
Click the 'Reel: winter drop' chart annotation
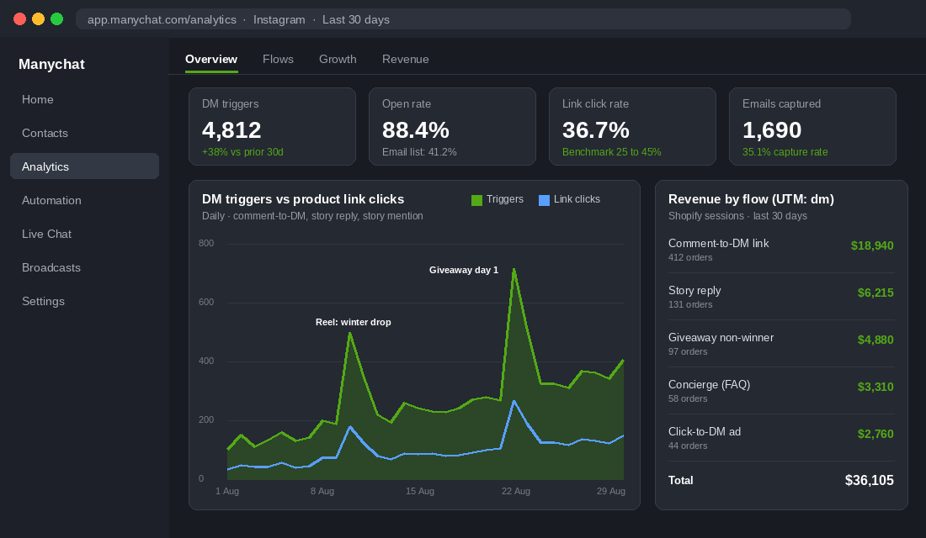click(354, 322)
